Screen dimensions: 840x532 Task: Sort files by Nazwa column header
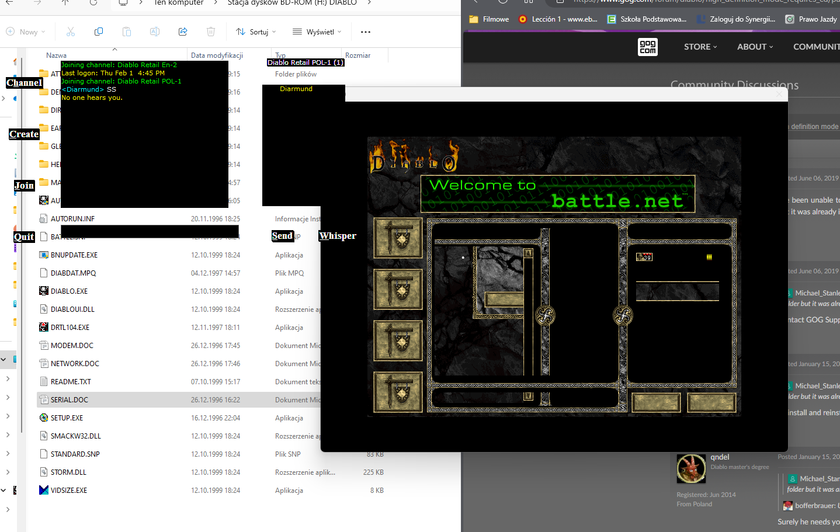57,55
